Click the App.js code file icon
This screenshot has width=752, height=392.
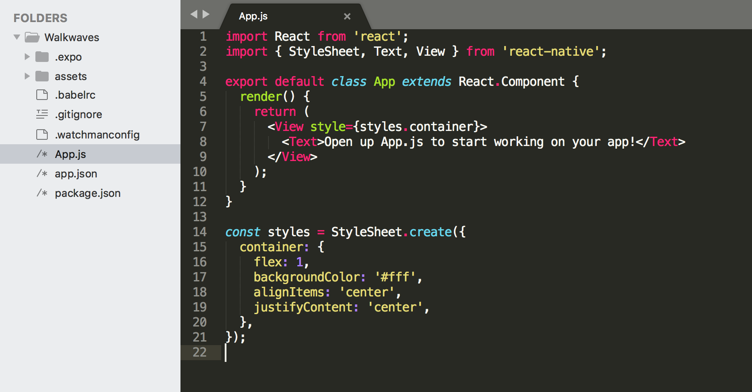(42, 154)
